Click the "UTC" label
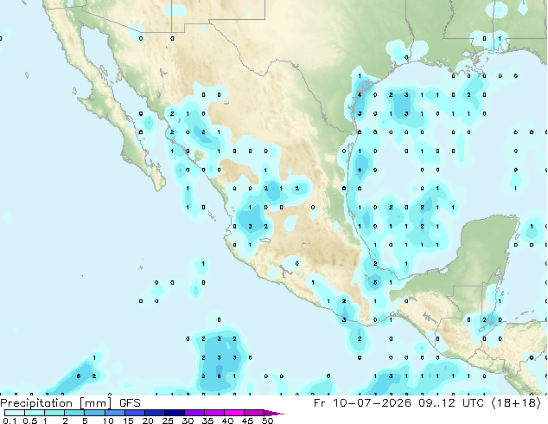 [x=473, y=403]
